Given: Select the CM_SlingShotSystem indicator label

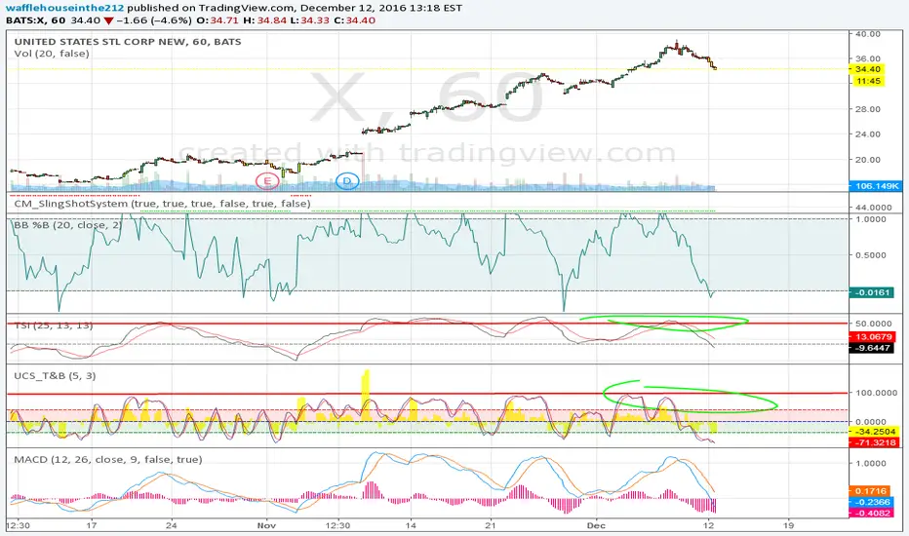Looking at the screenshot, I should [162, 204].
